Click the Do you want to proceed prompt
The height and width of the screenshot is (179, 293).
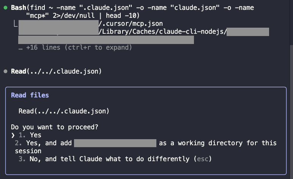point(55,127)
